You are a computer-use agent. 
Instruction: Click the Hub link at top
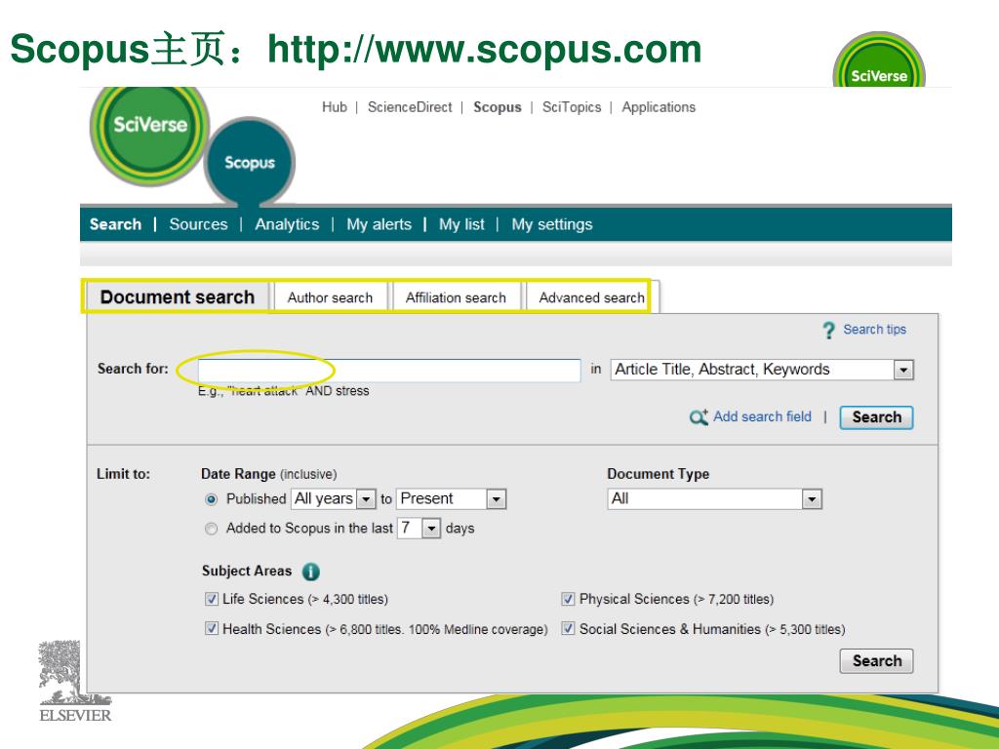coord(335,107)
